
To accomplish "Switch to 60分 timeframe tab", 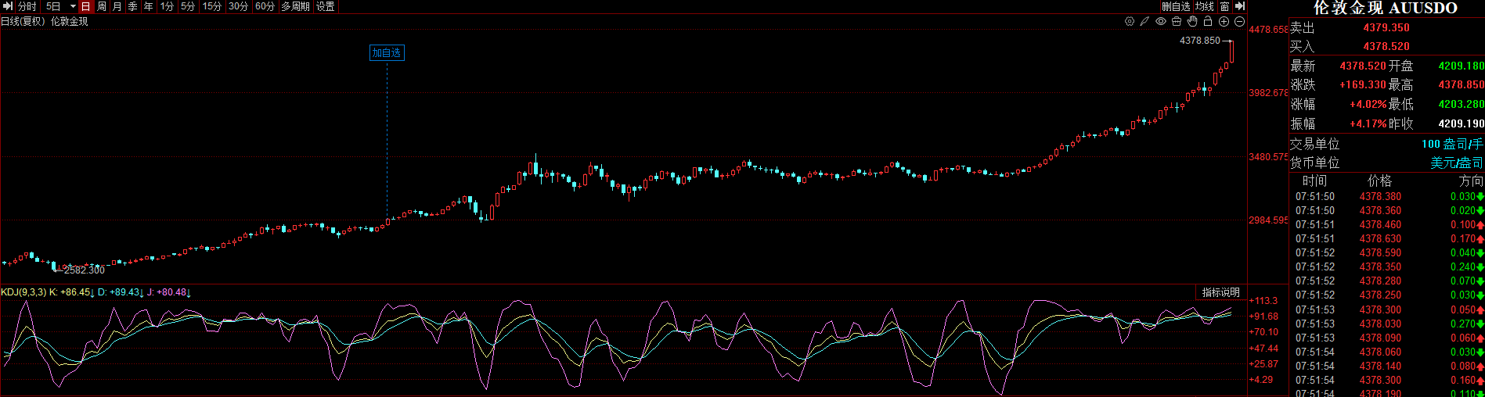I will point(265,6).
